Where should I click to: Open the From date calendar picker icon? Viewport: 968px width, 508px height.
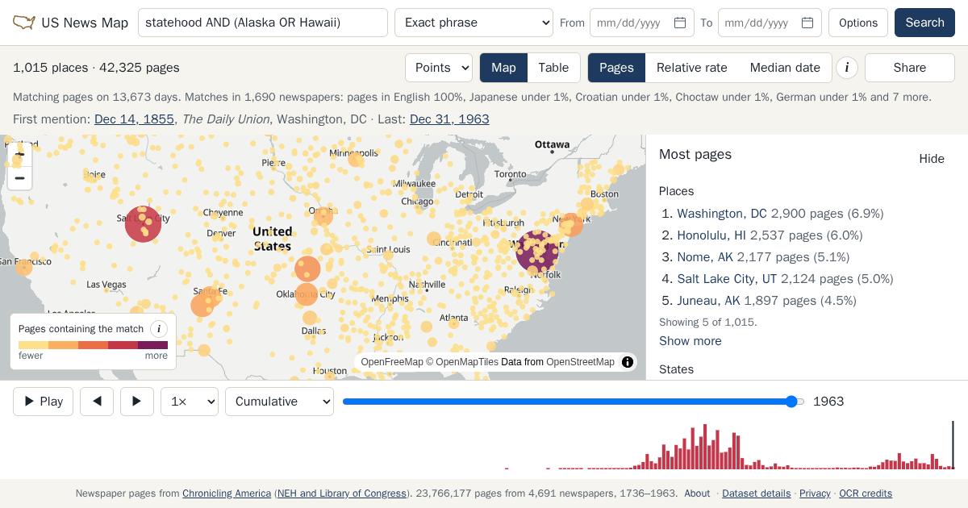pyautogui.click(x=680, y=23)
